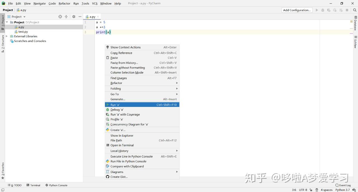Click the Concurrency Diagram toolbar icon

pos(341,10)
